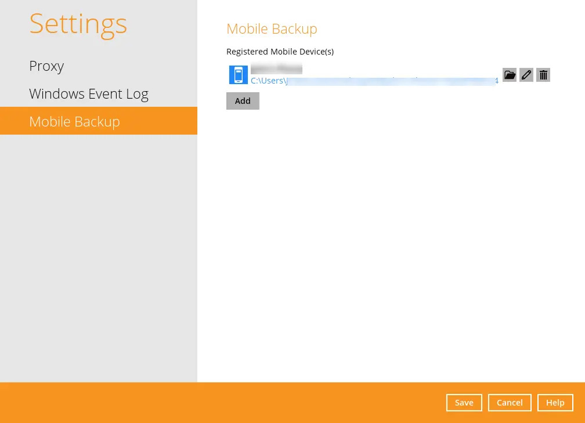This screenshot has width=585, height=423.
Task: Click the Registered Mobile Device(s) label
Action: point(280,52)
